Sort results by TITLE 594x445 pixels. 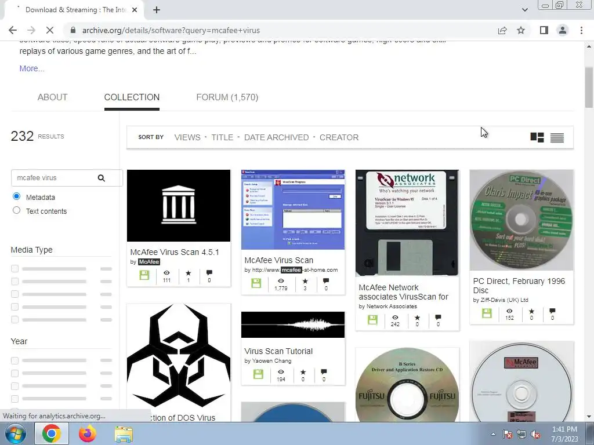(222, 137)
